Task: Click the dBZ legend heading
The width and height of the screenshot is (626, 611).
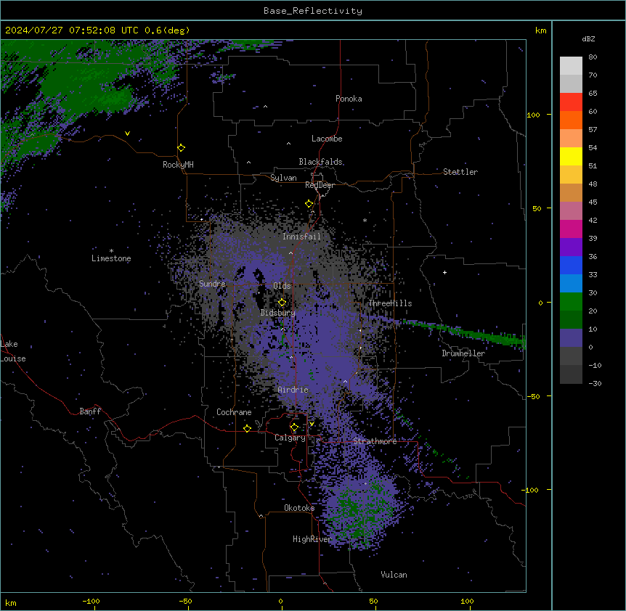Action: (588, 39)
